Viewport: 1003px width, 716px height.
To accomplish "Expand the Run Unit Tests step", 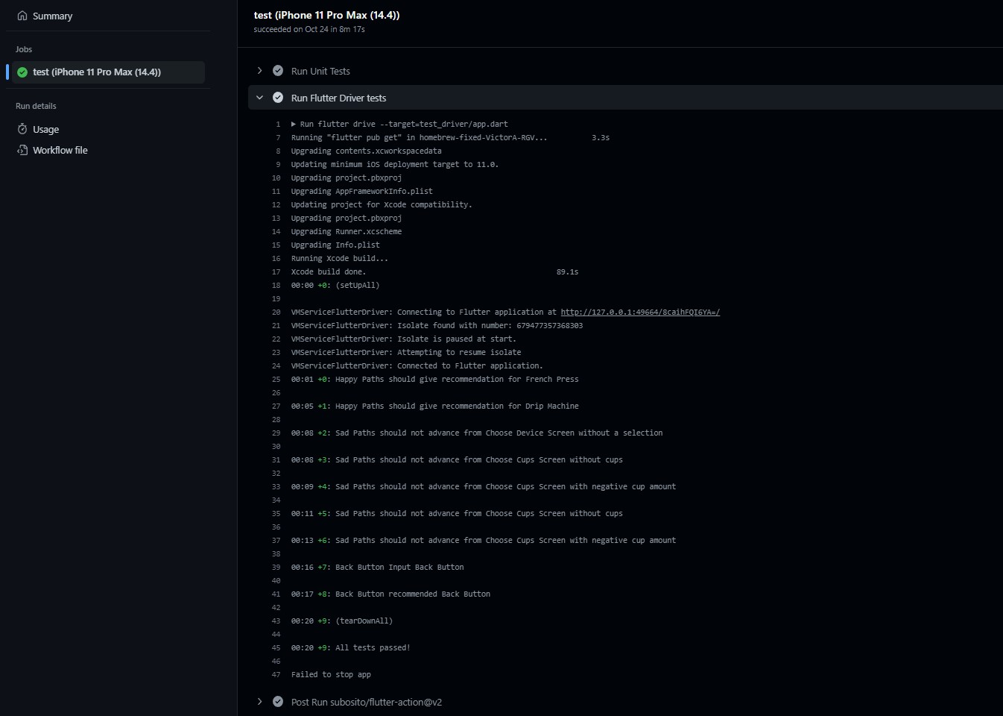I will pyautogui.click(x=259, y=70).
